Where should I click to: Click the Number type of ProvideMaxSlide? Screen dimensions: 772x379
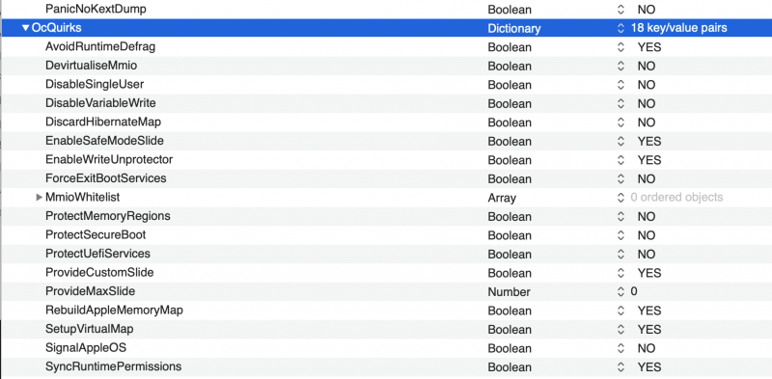click(510, 292)
